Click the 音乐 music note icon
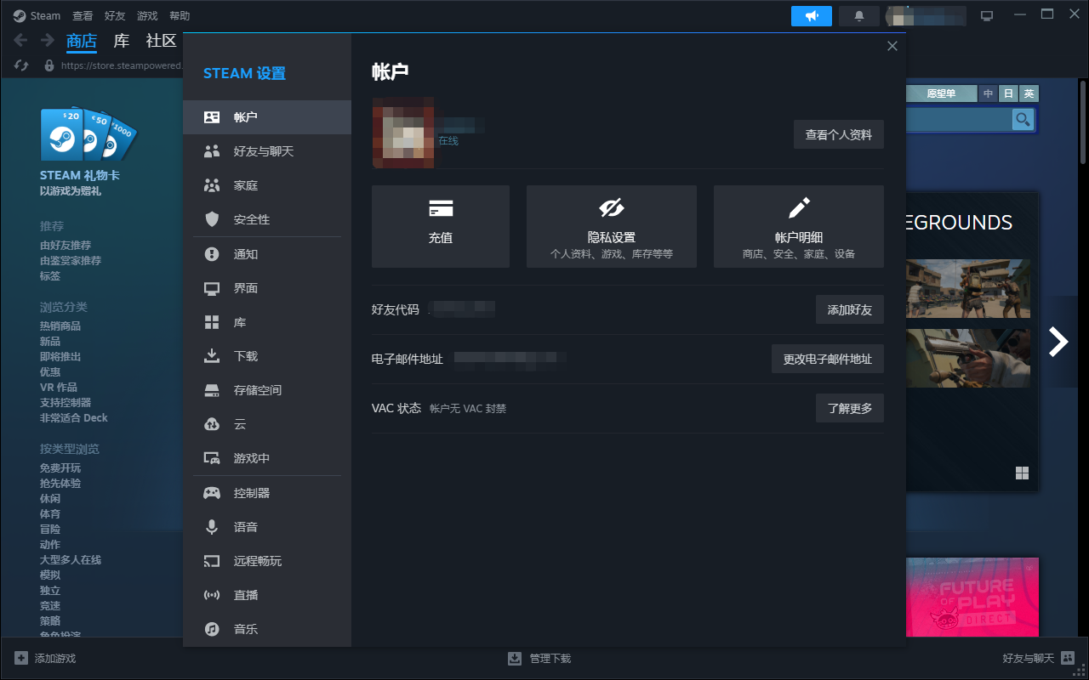 coord(212,629)
